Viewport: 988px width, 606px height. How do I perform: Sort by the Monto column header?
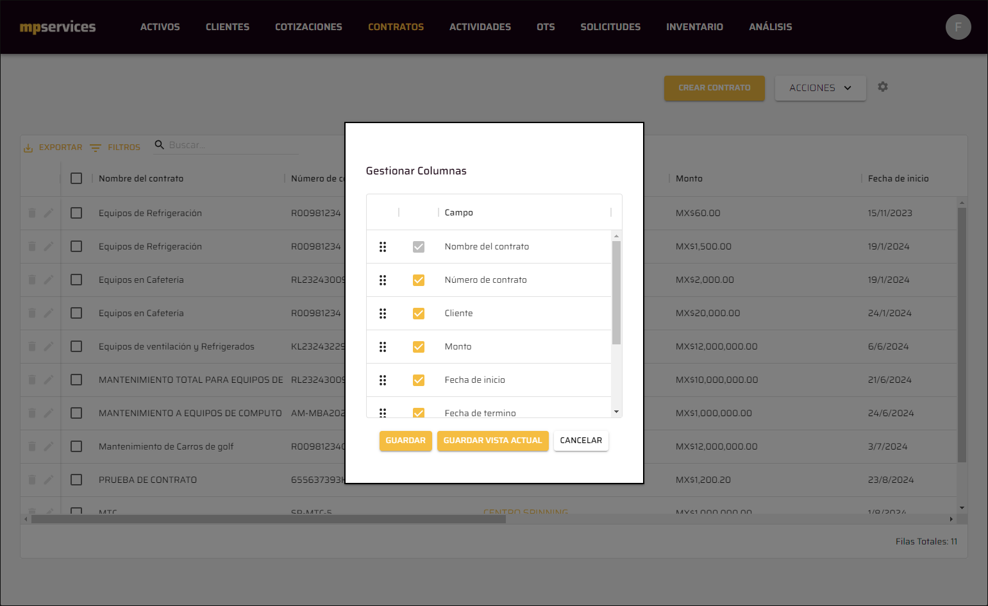tap(689, 178)
